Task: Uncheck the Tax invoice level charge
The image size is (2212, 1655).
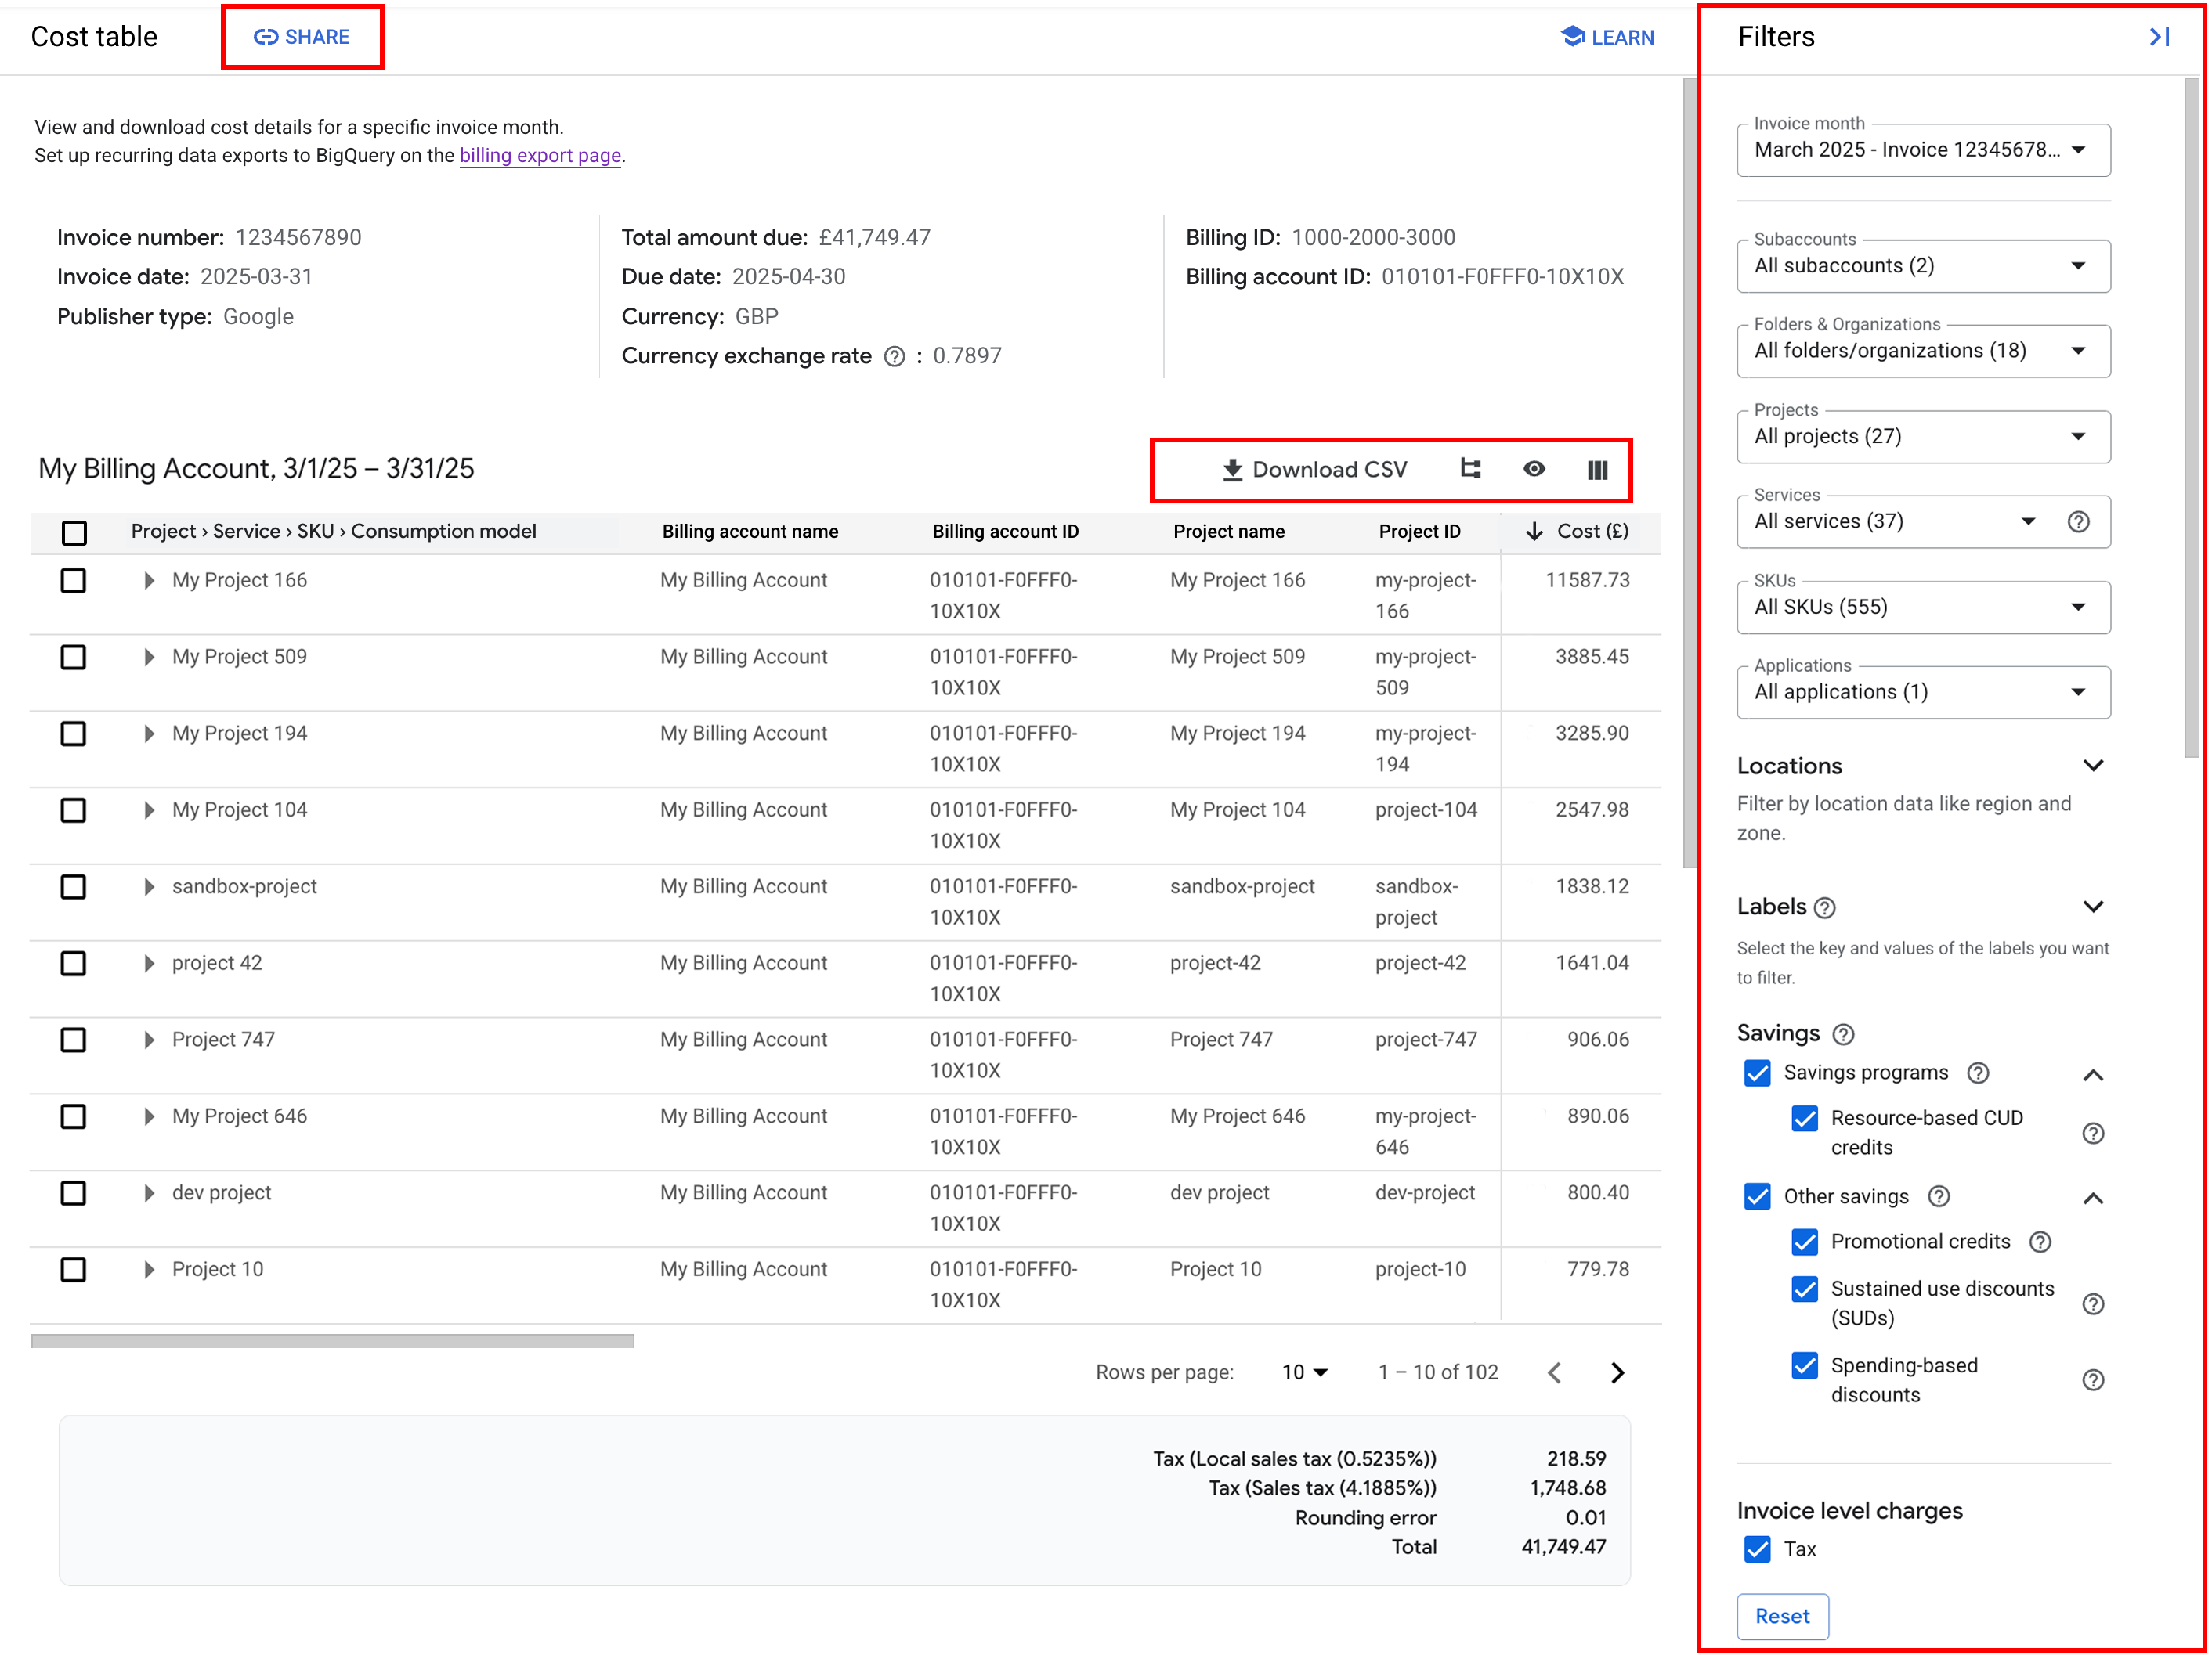Action: pyautogui.click(x=1757, y=1549)
